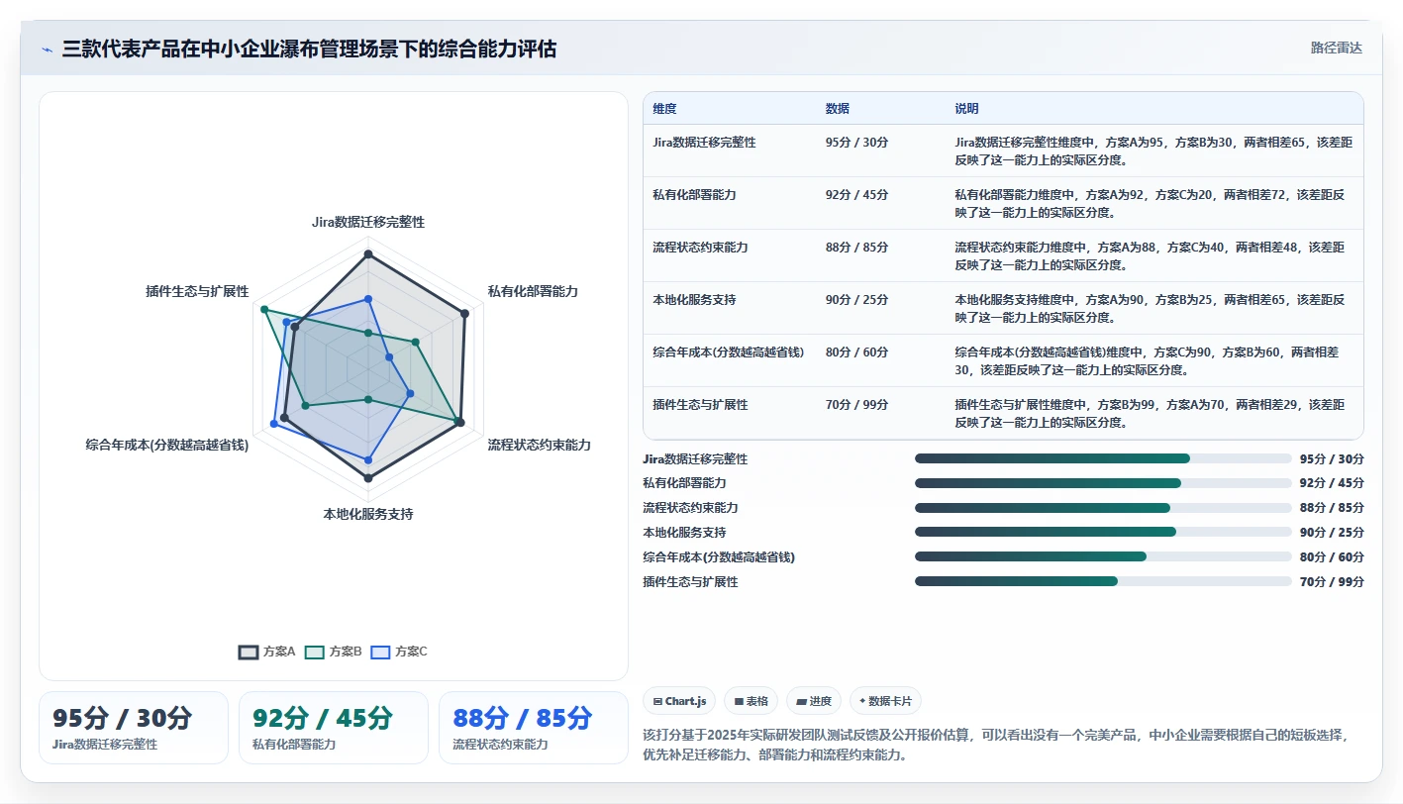
Task: Click description mentioning 两者相差48
Action: 1151,255
